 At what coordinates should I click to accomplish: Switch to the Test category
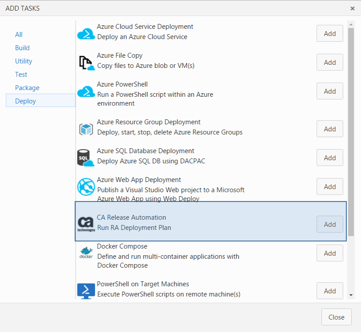[21, 75]
